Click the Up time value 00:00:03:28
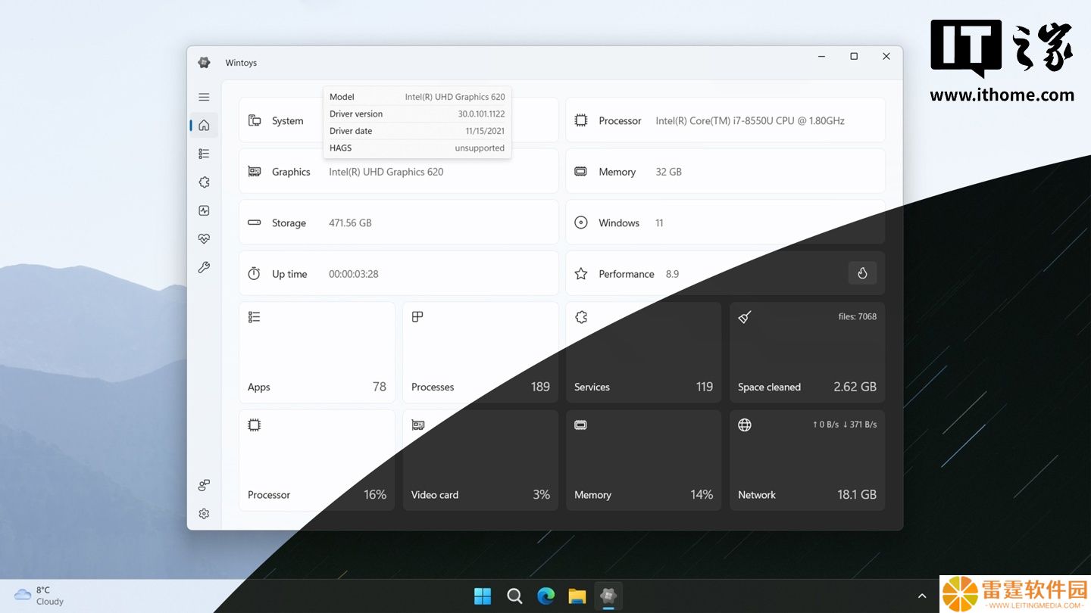This screenshot has height=613, width=1091. (354, 274)
